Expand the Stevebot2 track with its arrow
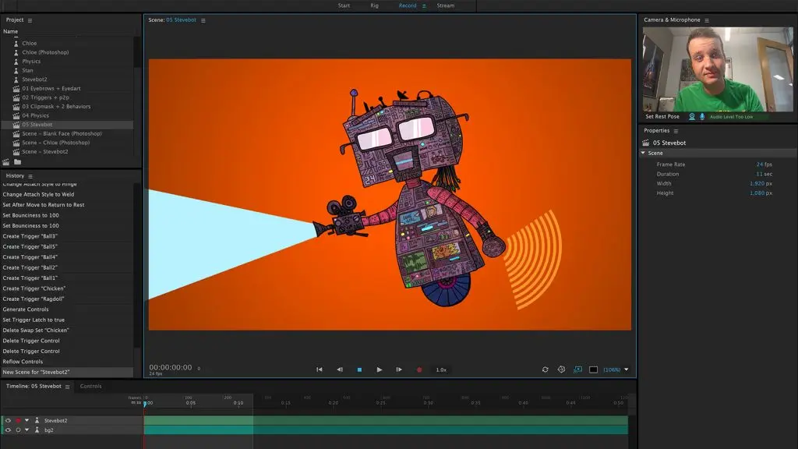Viewport: 798px width, 449px height. tap(26, 421)
